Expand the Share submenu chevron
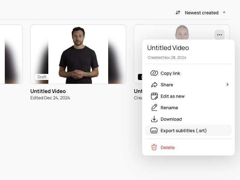Screen dimensions: 240x180 click(x=228, y=84)
